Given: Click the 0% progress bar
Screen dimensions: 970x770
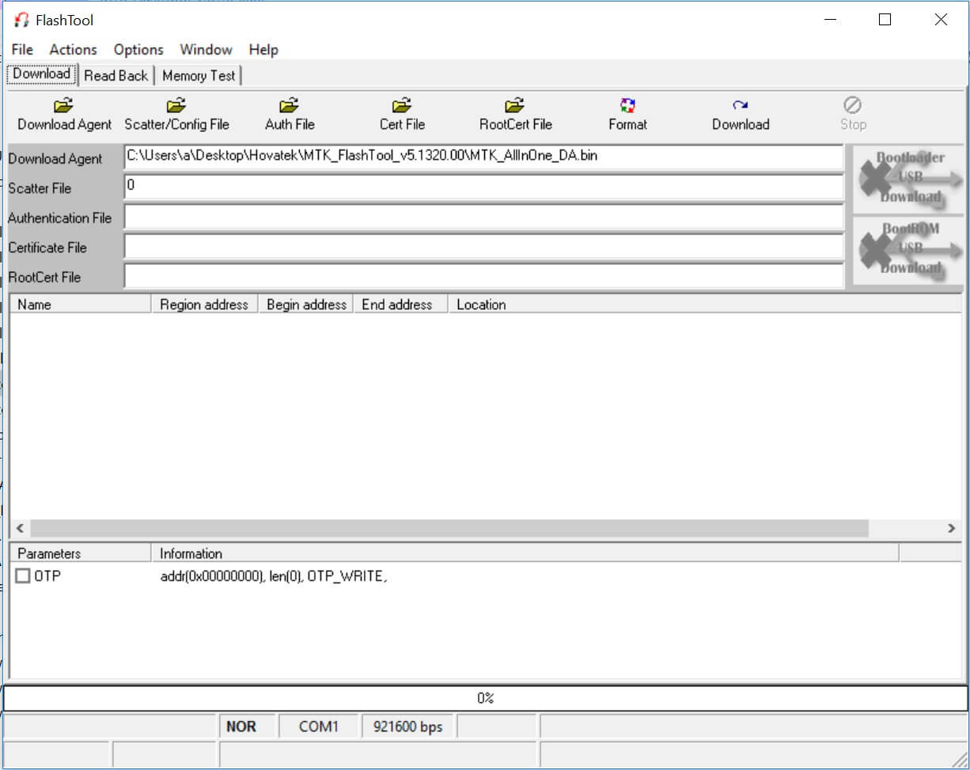Looking at the screenshot, I should tap(485, 698).
